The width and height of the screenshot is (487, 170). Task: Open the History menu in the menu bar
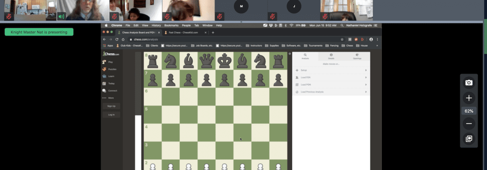(156, 25)
